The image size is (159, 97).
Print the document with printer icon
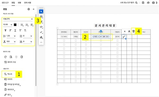[153, 3]
